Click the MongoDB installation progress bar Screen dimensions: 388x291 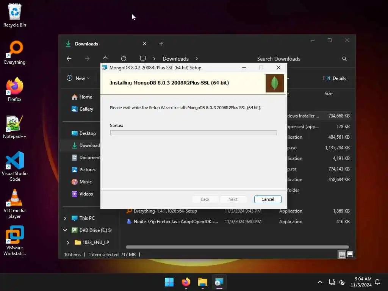point(194,133)
